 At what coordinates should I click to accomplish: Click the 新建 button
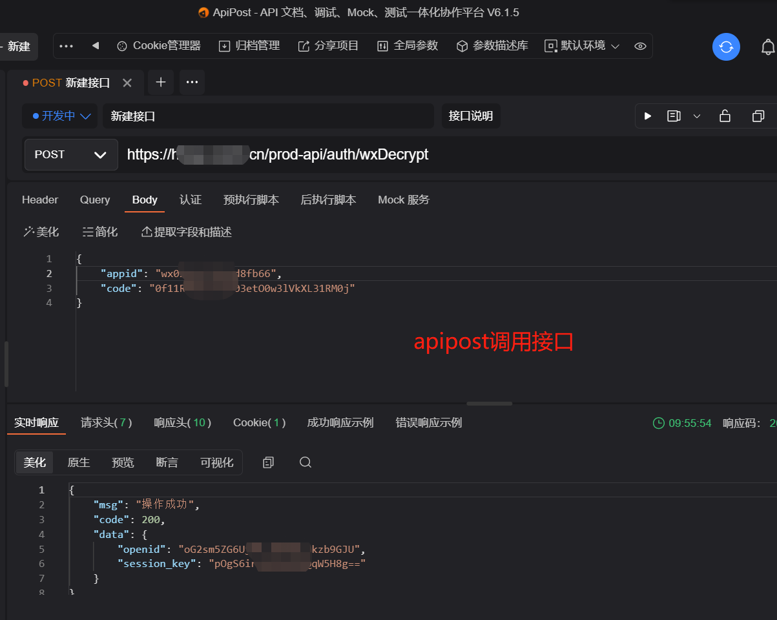click(18, 46)
